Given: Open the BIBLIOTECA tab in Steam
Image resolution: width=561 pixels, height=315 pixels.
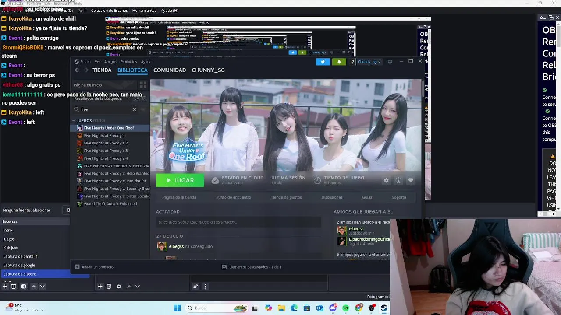Looking at the screenshot, I should 132,70.
